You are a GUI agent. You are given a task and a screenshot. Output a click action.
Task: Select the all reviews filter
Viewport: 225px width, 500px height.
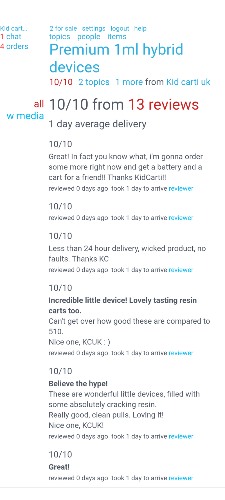39,104
